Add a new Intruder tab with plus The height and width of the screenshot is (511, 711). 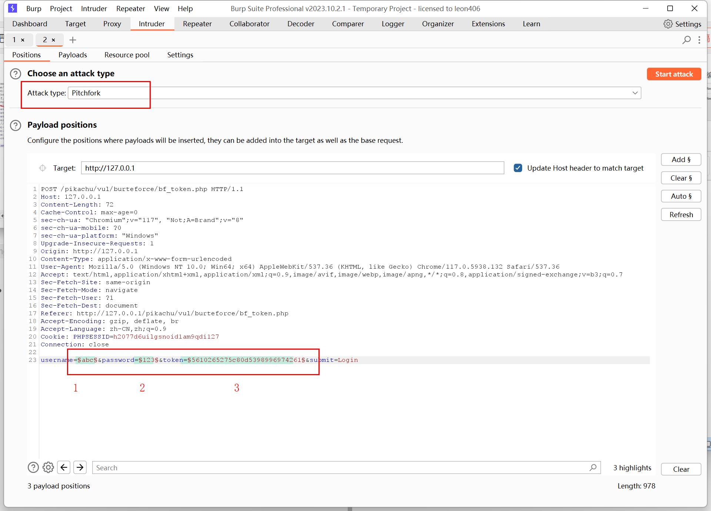(73, 40)
